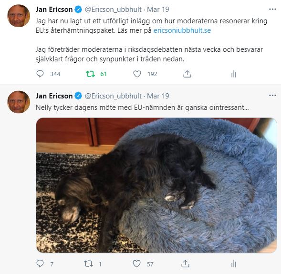Share the first tweet via share icon
281x274 pixels.
click(187, 74)
